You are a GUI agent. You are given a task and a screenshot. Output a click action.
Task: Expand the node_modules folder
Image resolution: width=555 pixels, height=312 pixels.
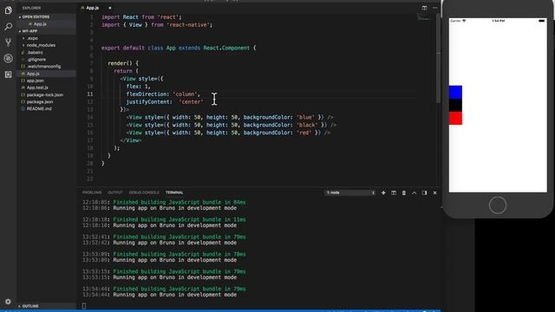(x=41, y=45)
